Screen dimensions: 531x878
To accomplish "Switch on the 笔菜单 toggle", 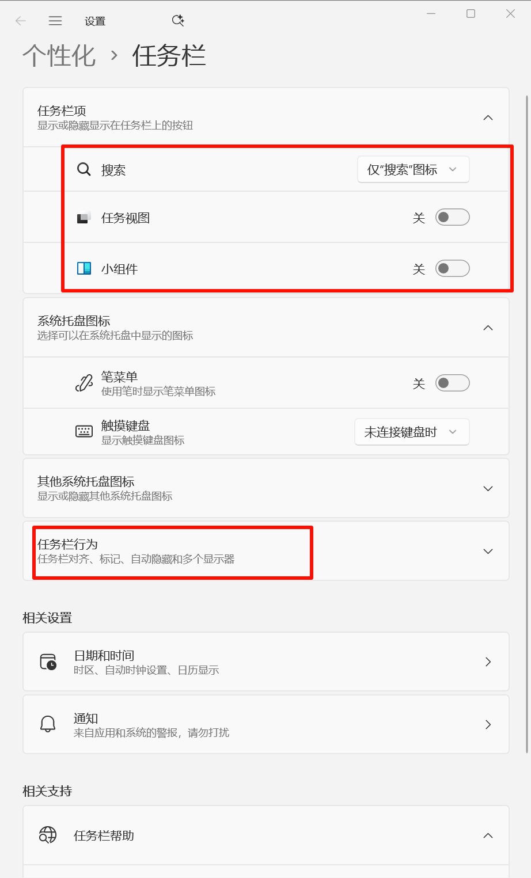I will coord(452,383).
